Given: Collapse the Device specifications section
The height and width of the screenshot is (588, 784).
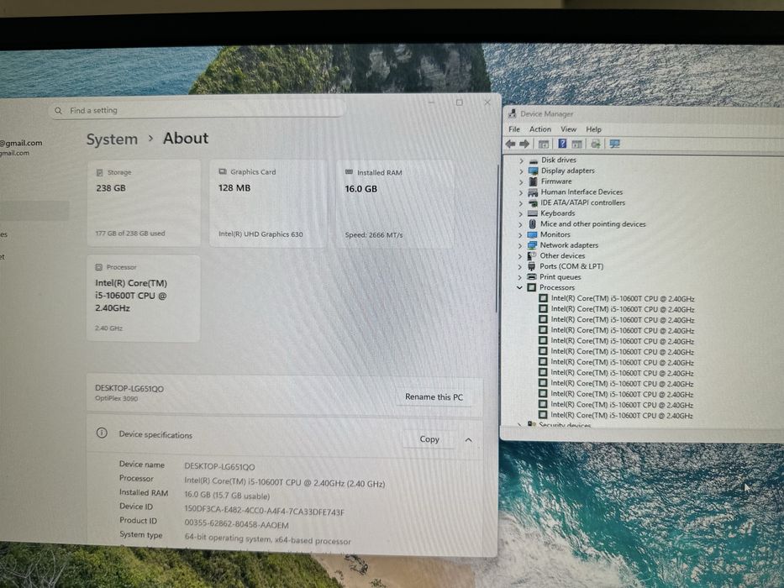Looking at the screenshot, I should pyautogui.click(x=469, y=440).
